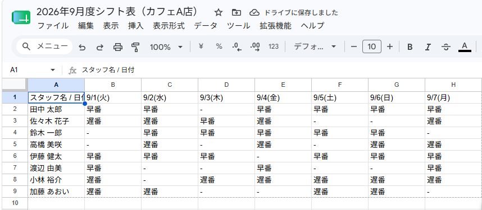
Task: Click cell 9/1(火) header
Action: tap(113, 97)
